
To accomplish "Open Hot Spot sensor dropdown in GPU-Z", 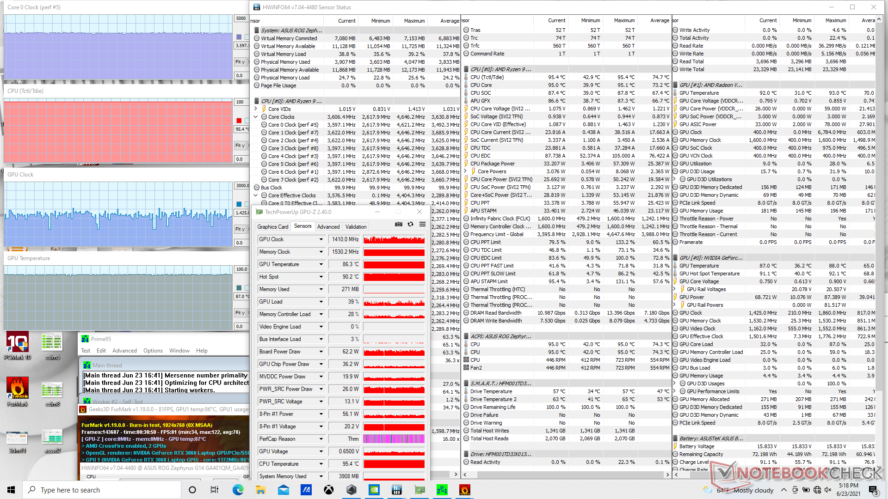I will [321, 277].
